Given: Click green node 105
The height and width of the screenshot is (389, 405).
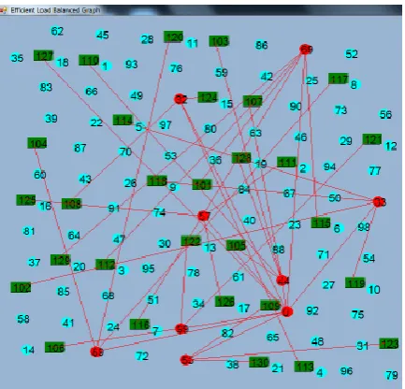Looking at the screenshot, I should coord(236,245).
